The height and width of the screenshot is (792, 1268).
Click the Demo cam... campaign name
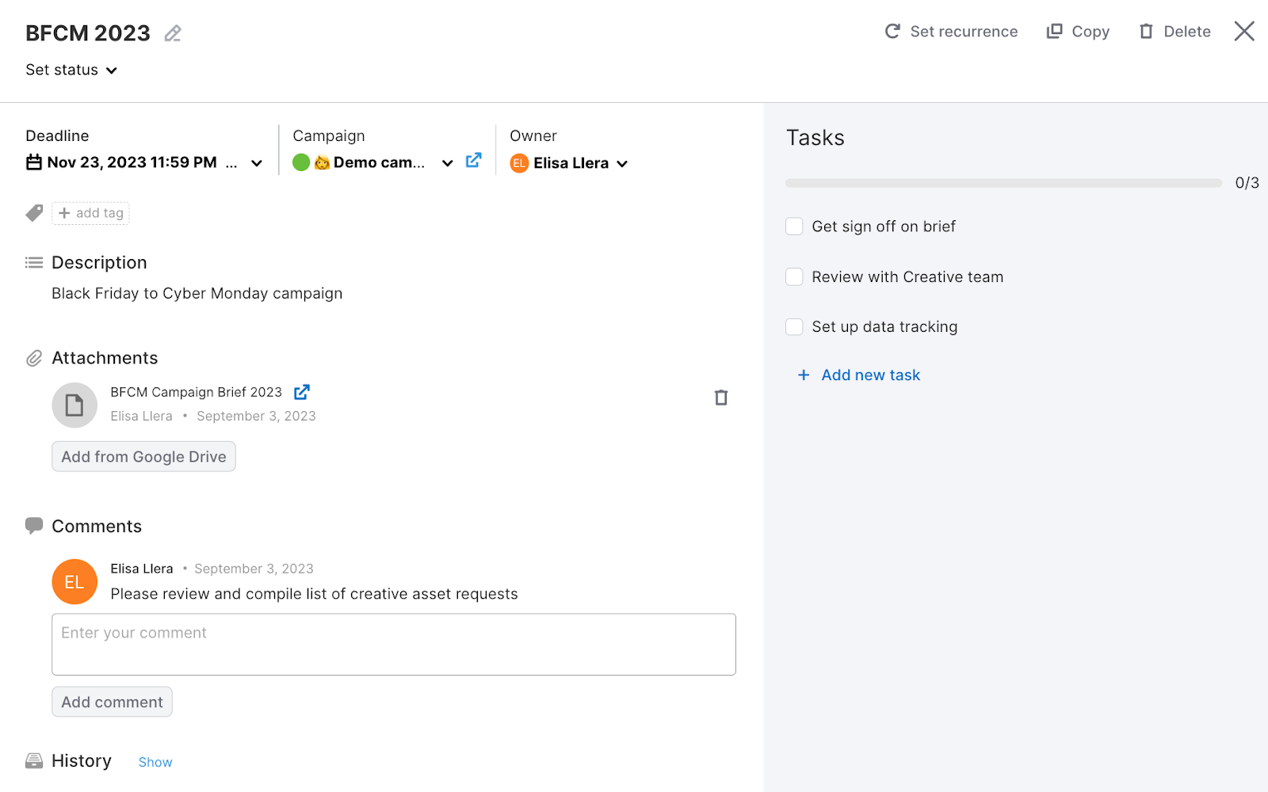pyautogui.click(x=379, y=162)
